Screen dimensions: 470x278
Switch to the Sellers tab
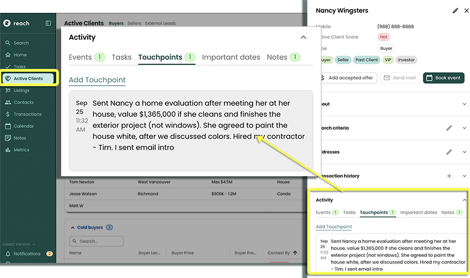click(x=134, y=23)
